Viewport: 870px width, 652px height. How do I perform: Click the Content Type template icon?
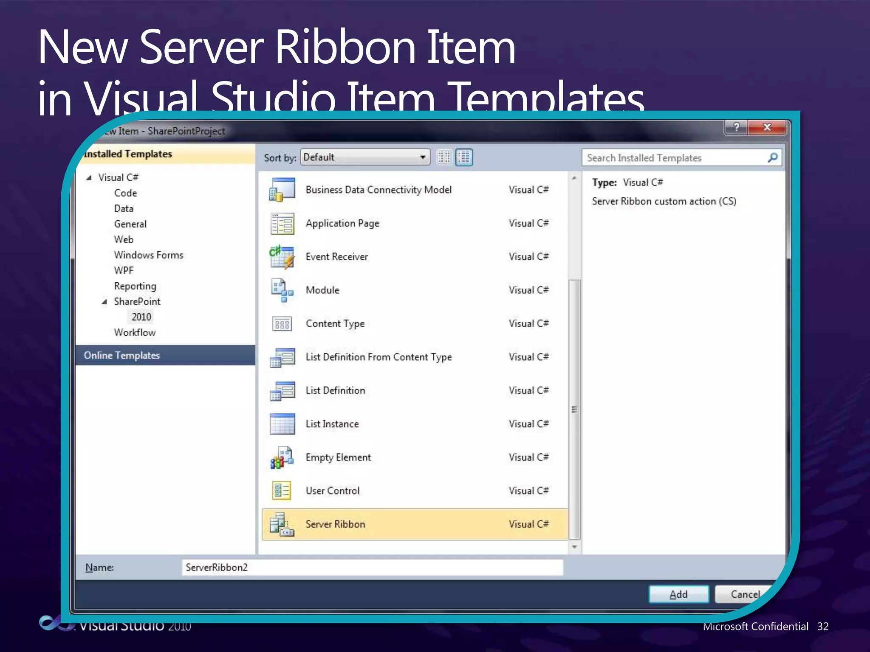(x=282, y=324)
